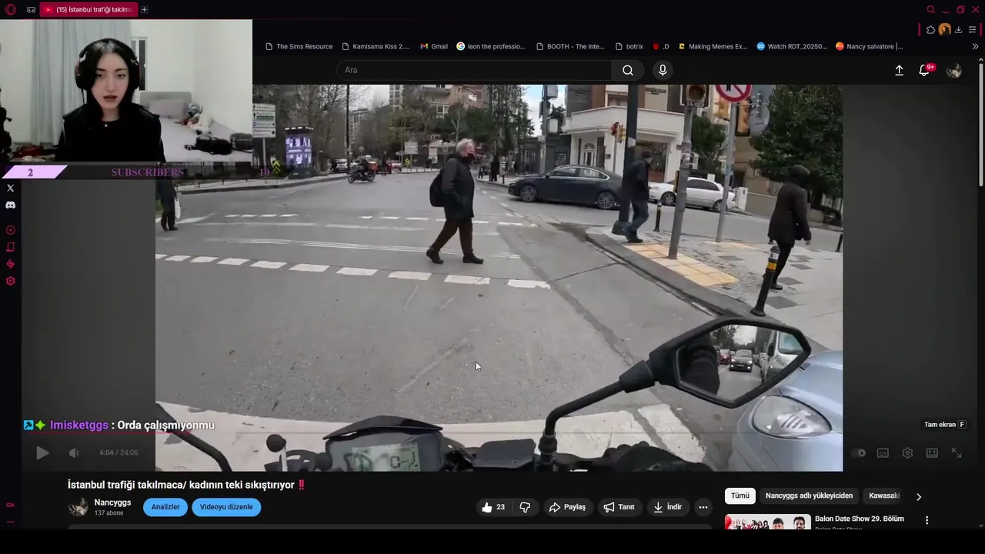
Task: Open the browser extensions cube icon
Action: click(930, 29)
